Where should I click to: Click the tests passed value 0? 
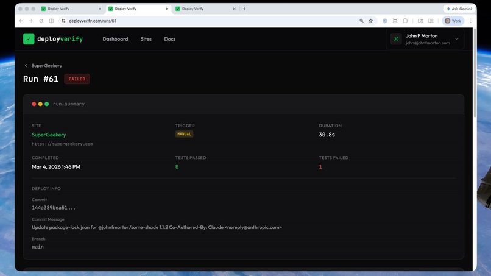tap(177, 167)
